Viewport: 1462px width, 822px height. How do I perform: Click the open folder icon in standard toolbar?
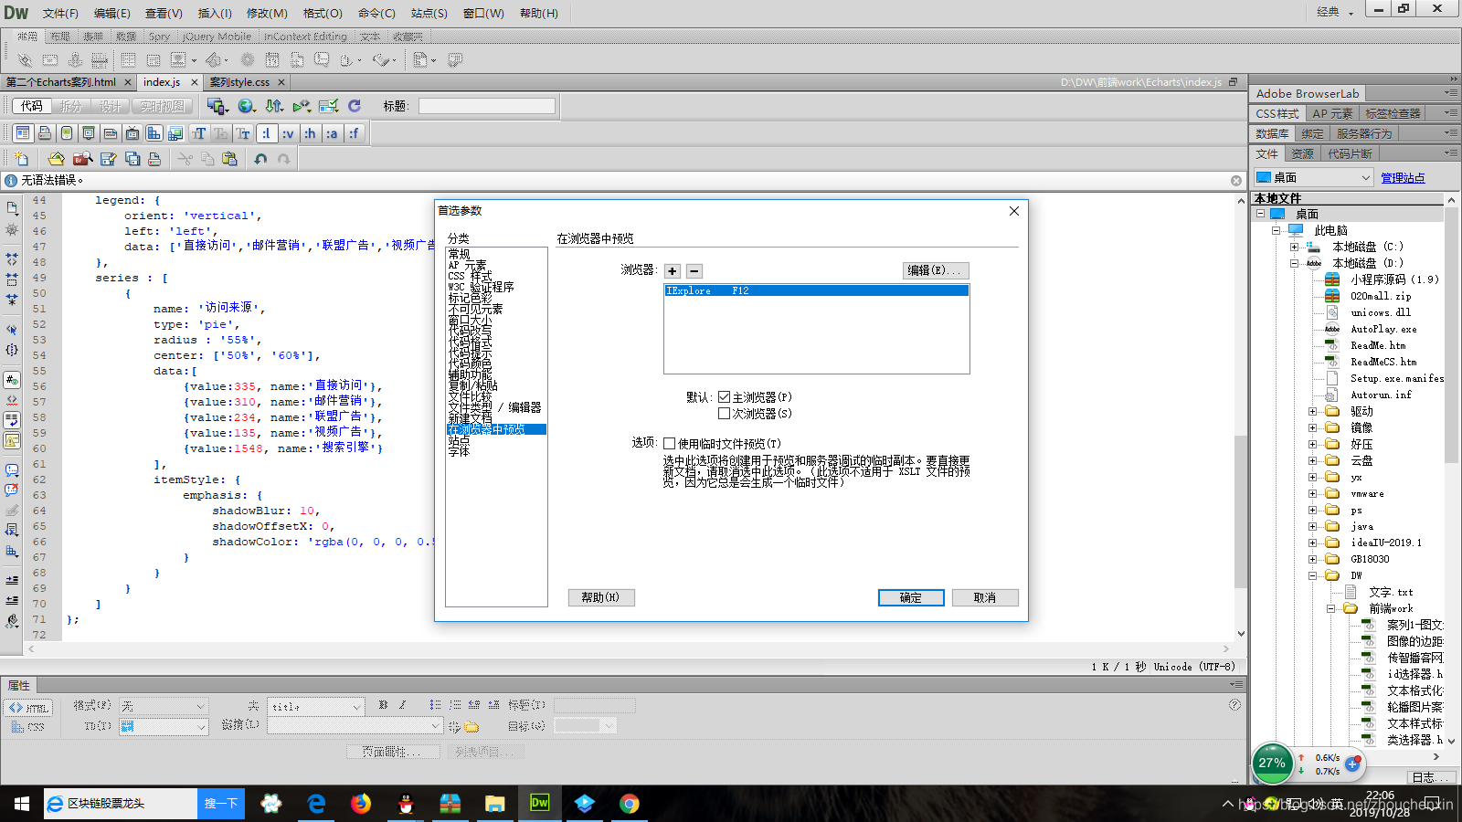[x=57, y=159]
